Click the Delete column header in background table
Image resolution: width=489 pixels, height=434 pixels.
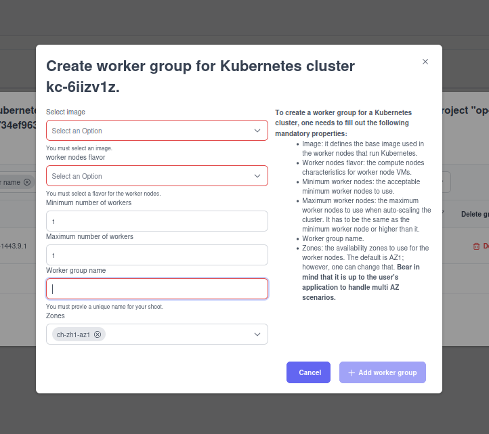(475, 214)
